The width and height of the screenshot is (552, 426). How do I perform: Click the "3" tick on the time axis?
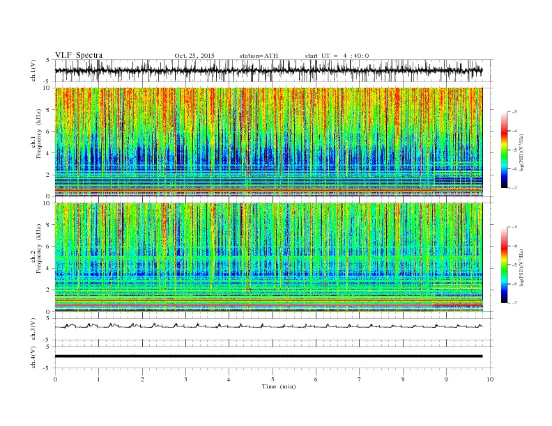(185, 379)
